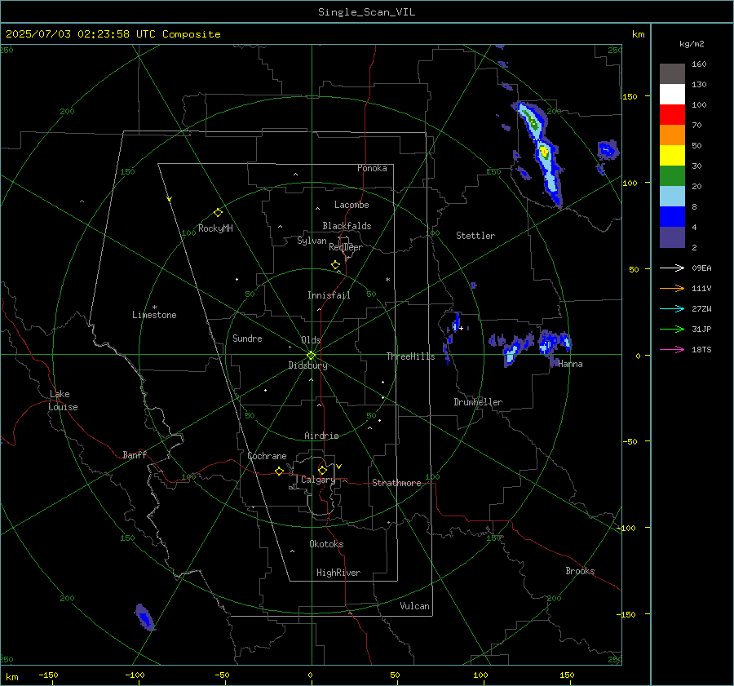734x686 pixels.
Task: Click the 18TS legend label
Action: [x=701, y=350]
